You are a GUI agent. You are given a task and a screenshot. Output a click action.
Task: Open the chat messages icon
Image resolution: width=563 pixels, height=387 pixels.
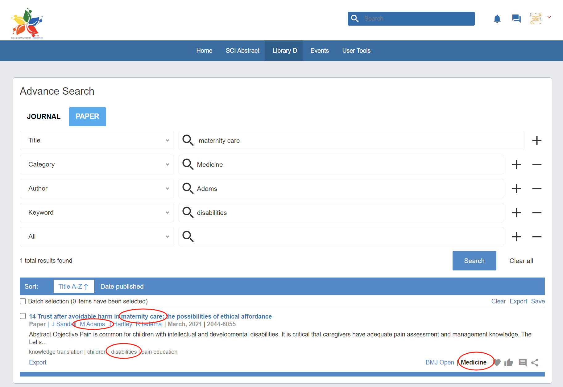516,19
